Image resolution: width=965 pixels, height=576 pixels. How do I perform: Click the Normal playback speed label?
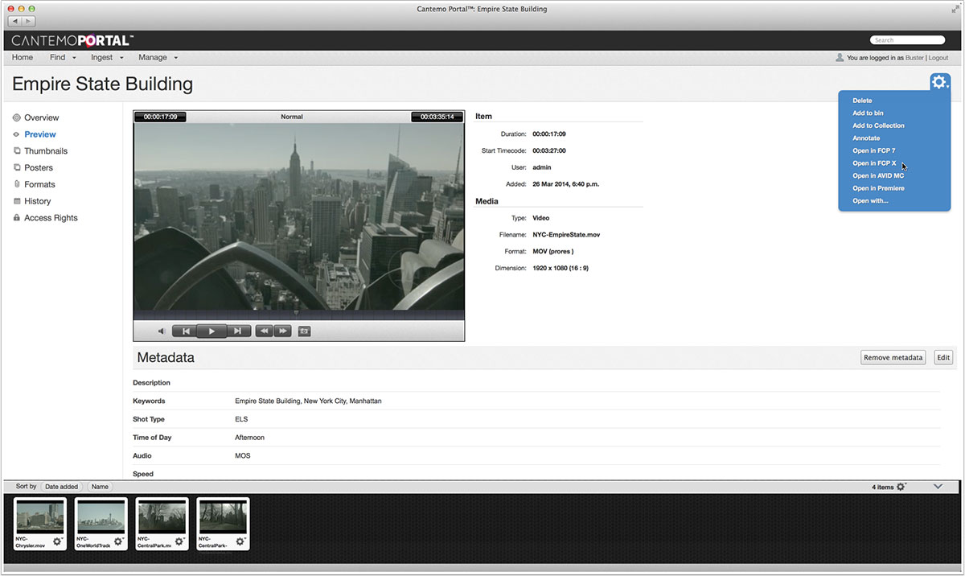pyautogui.click(x=292, y=117)
